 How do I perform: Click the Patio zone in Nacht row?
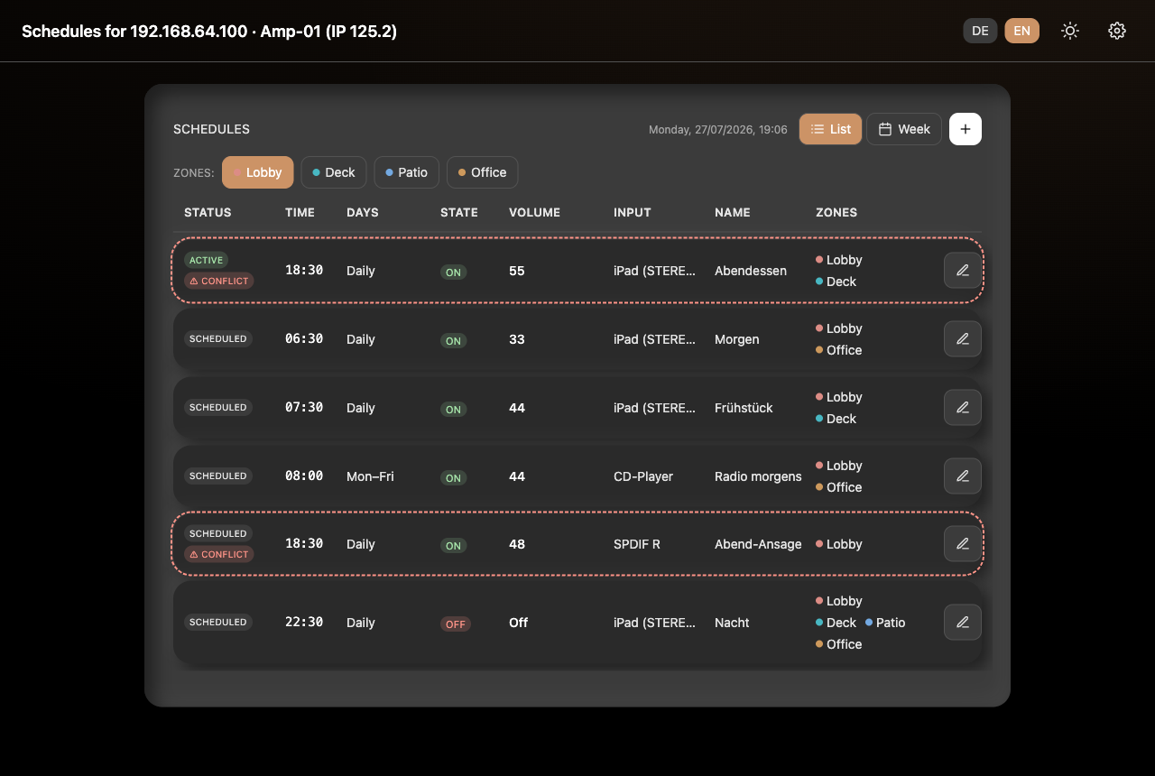(885, 623)
